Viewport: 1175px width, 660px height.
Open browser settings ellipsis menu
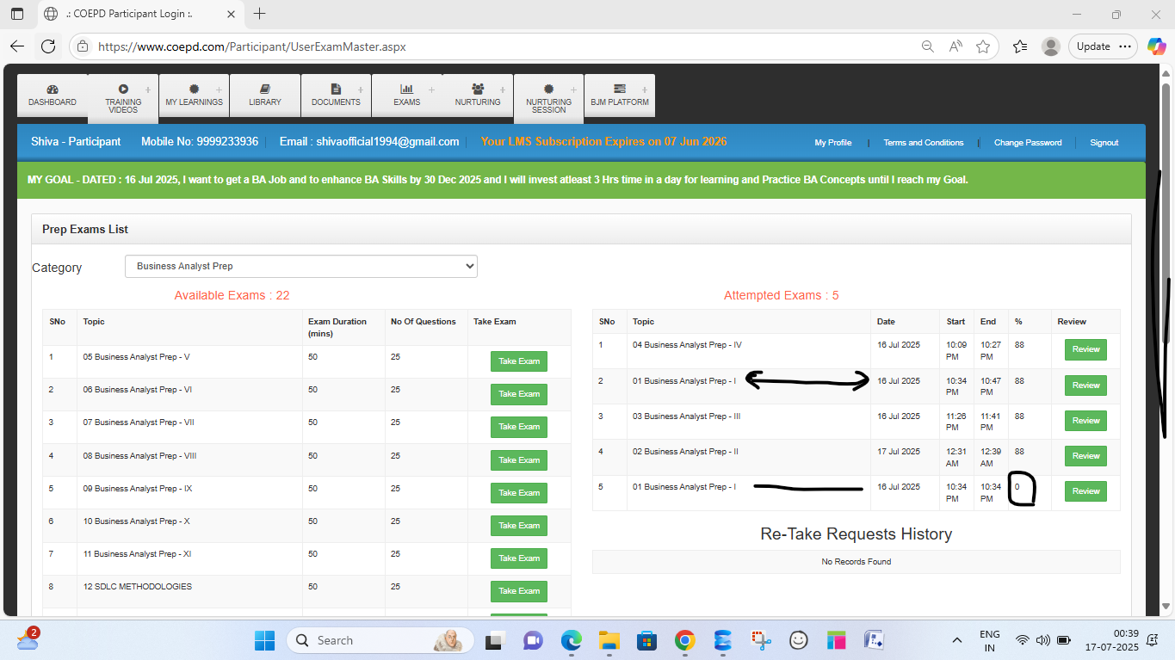(1126, 46)
